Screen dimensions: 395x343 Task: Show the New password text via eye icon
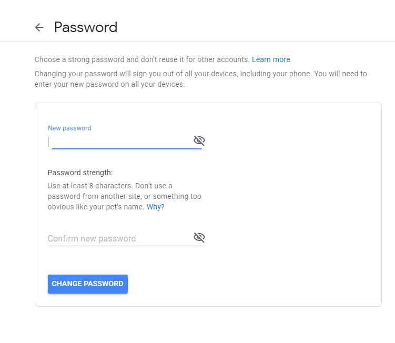pyautogui.click(x=199, y=140)
